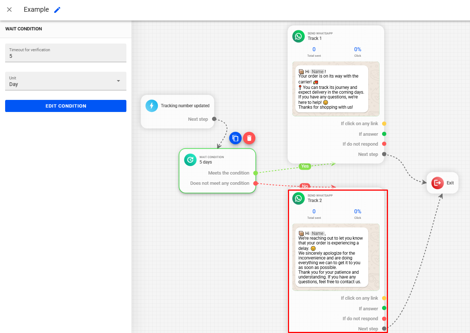The width and height of the screenshot is (470, 333).
Task: Click the green Yes branch label
Action: click(305, 166)
